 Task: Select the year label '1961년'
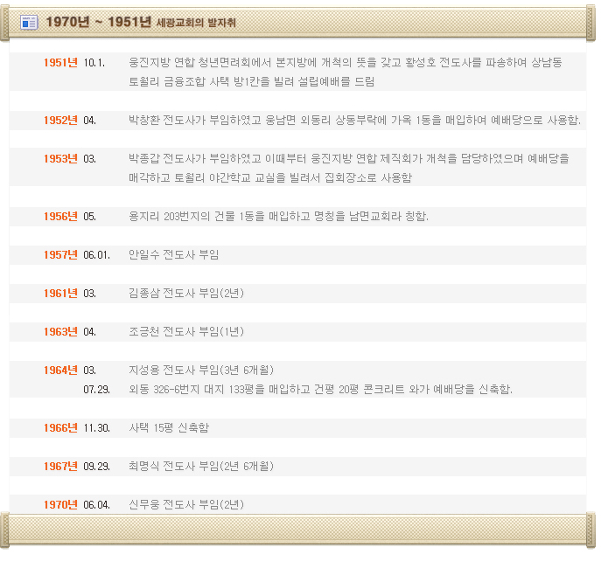[x=60, y=294]
